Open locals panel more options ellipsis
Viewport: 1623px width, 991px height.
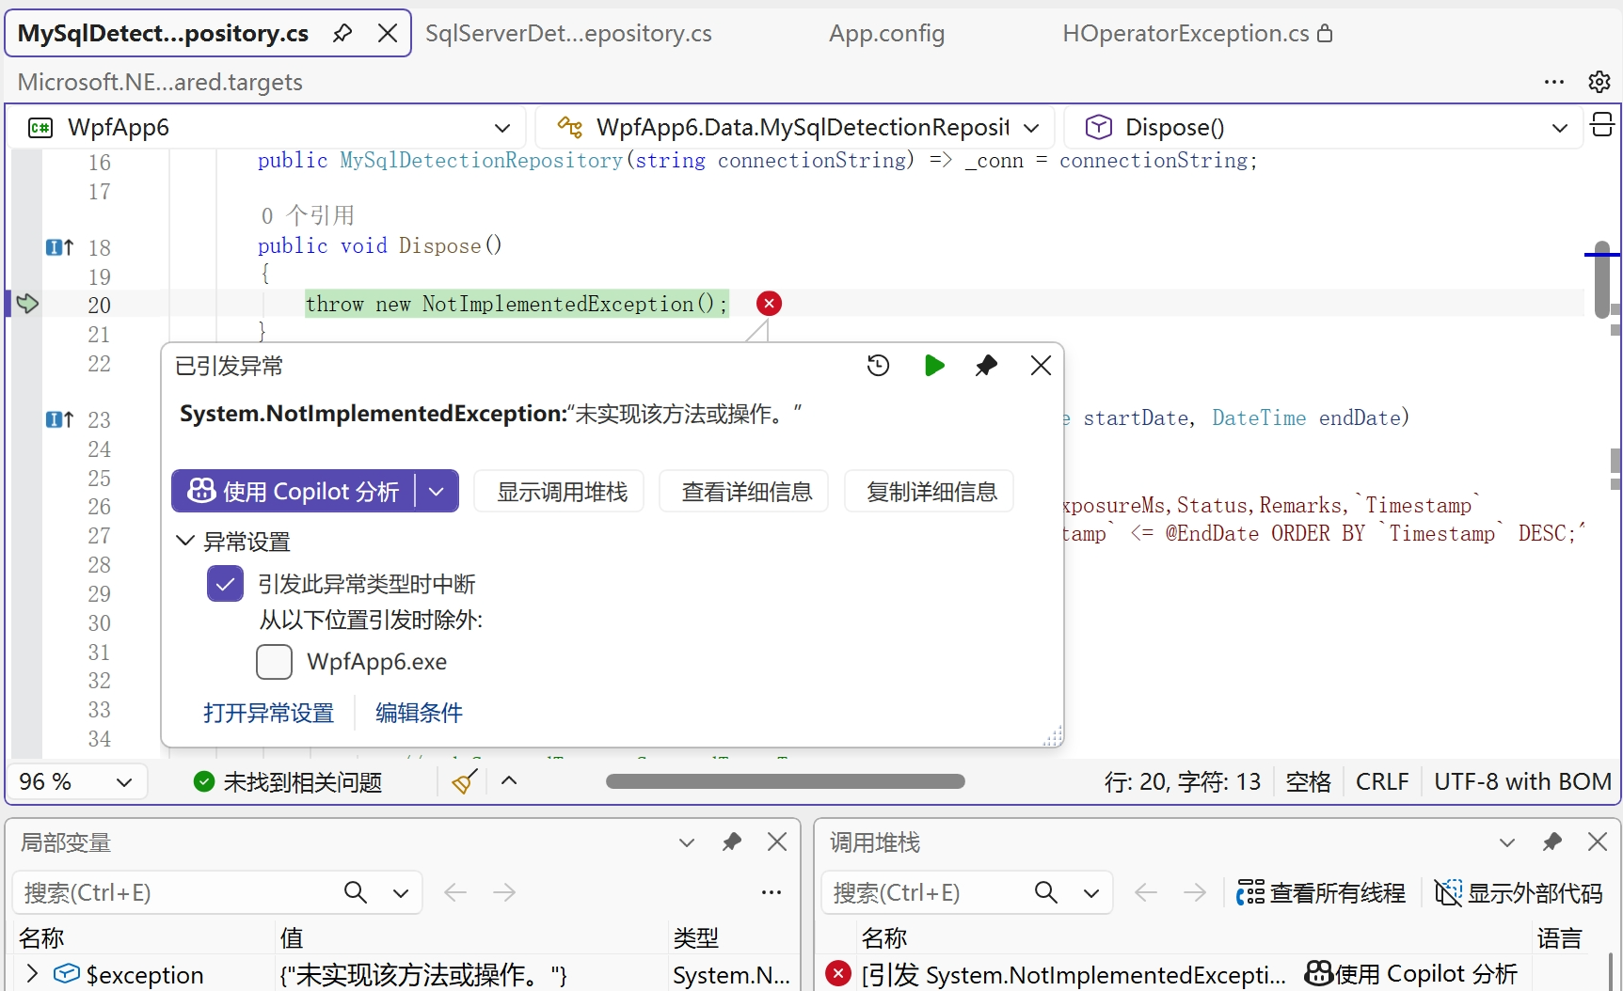(x=772, y=892)
